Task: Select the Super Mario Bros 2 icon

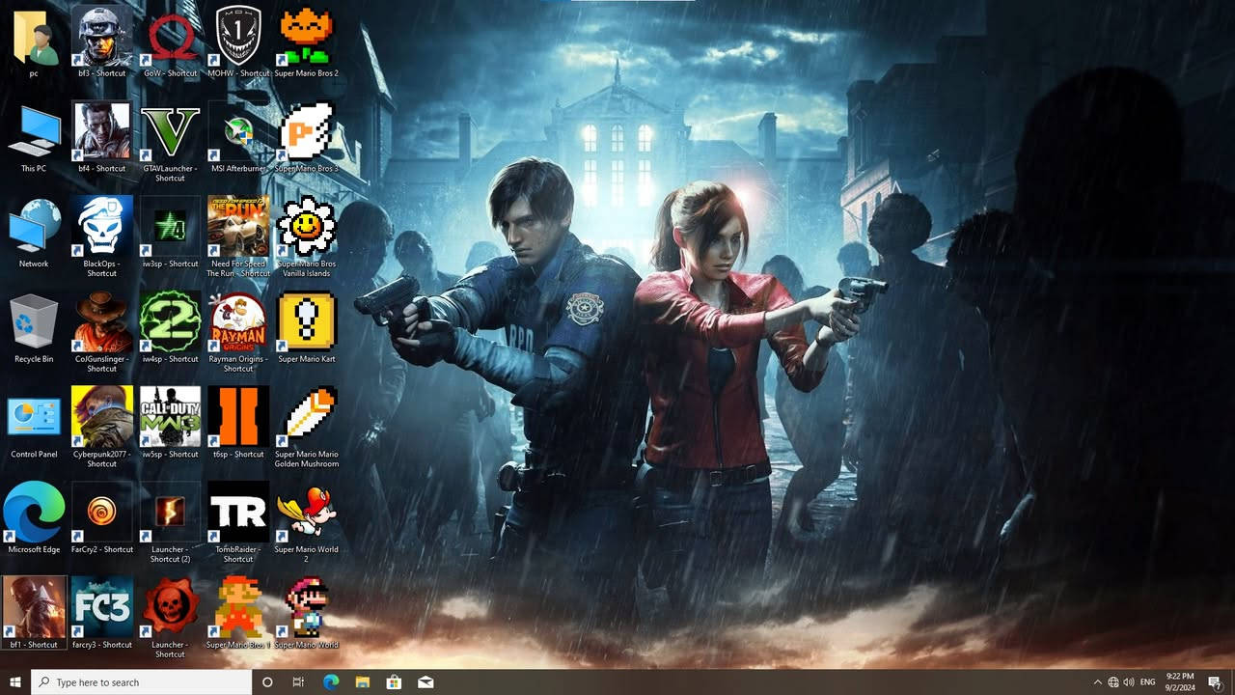Action: click(x=307, y=37)
